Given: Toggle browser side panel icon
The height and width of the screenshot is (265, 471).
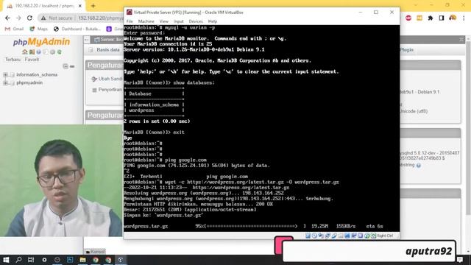Looking at the screenshot, I should click(x=442, y=18).
